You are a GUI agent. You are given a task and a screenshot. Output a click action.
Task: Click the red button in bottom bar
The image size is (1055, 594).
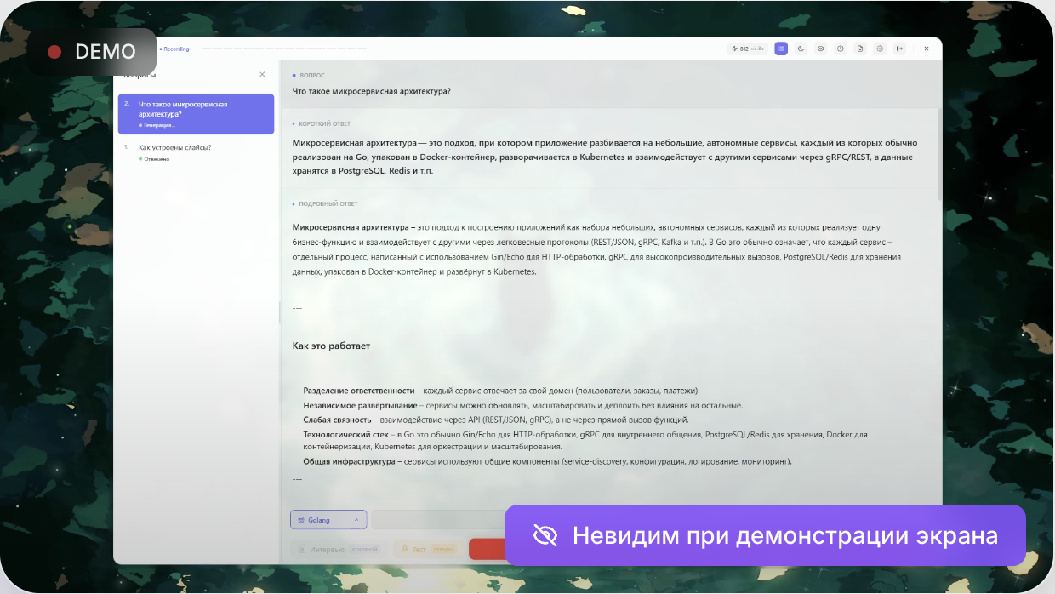coord(487,549)
